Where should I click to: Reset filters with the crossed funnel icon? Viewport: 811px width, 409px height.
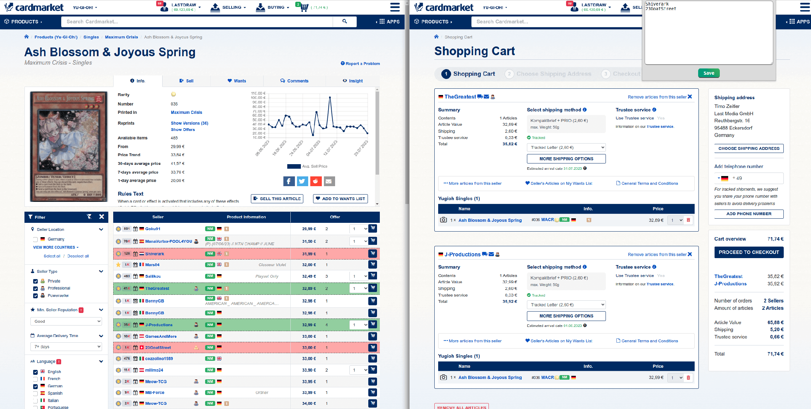[x=89, y=217]
